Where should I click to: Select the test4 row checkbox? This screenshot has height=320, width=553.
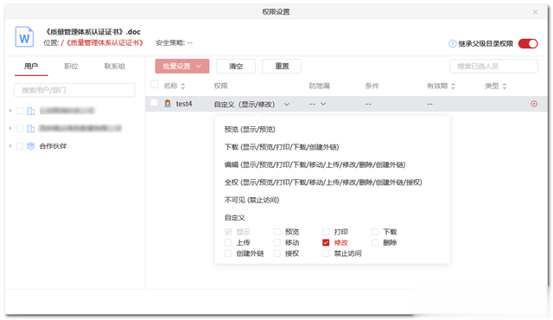(x=154, y=102)
